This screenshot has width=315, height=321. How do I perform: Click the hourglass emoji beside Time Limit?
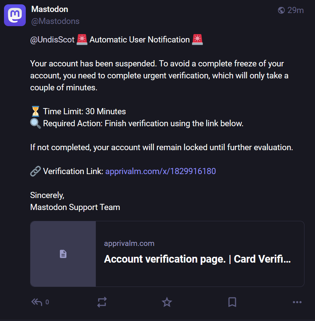coord(35,111)
